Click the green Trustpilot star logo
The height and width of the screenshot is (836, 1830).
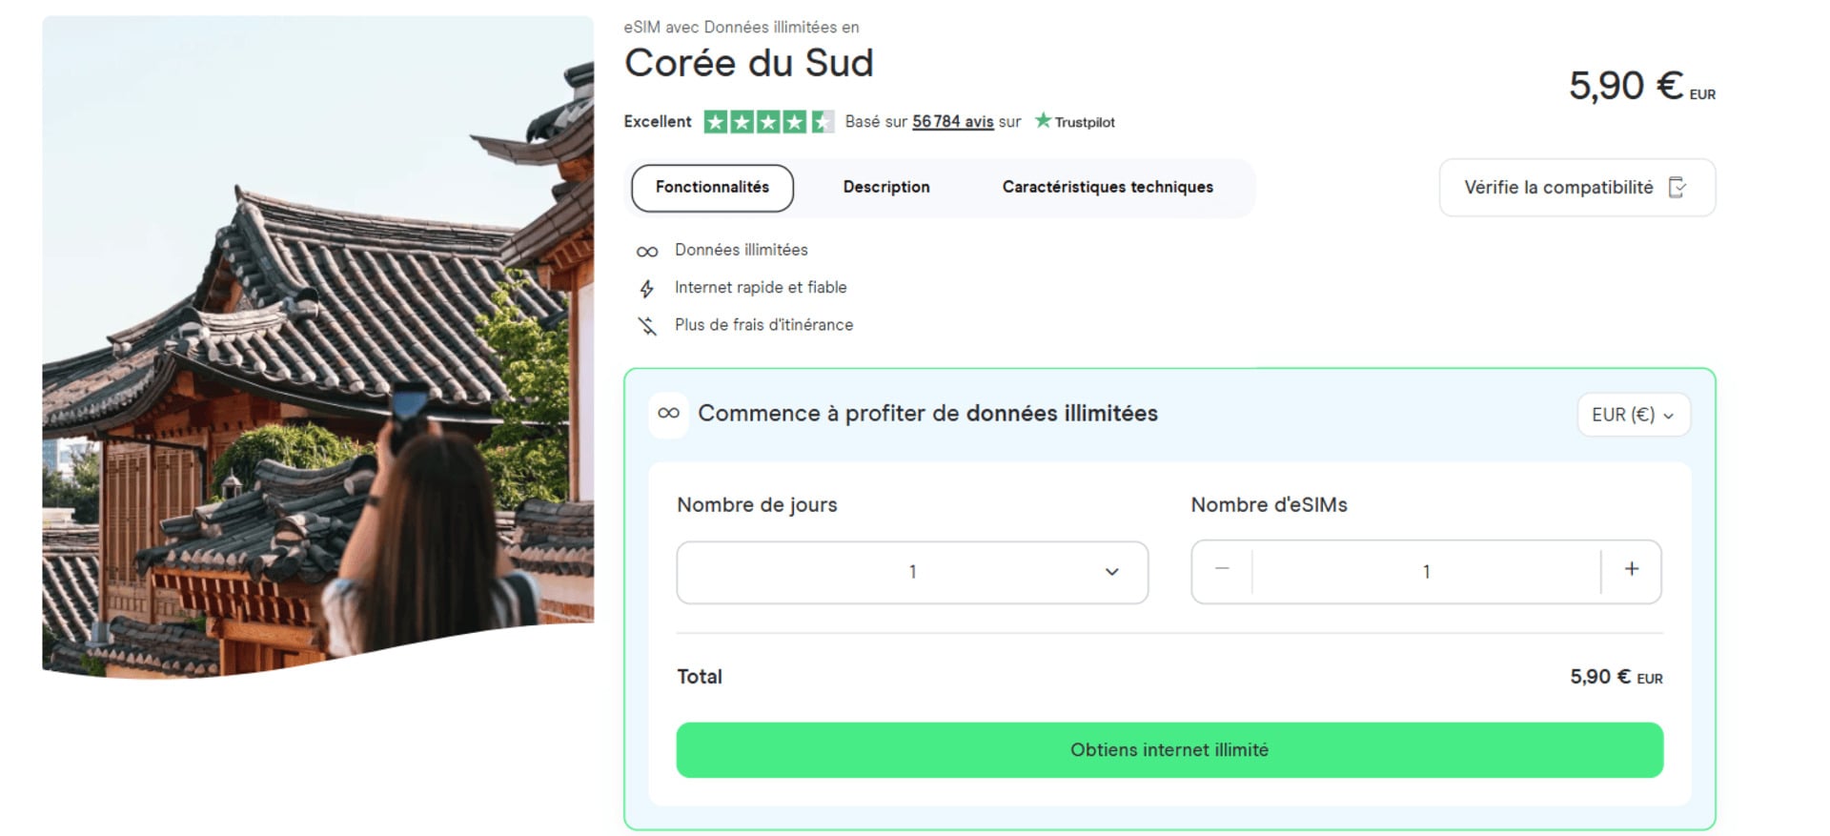(1043, 121)
